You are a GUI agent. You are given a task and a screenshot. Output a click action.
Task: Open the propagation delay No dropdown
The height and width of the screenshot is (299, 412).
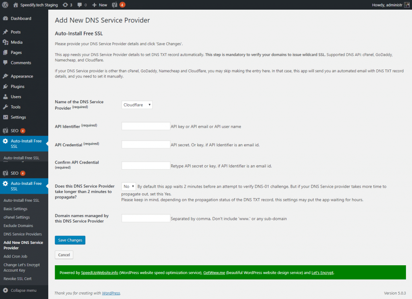point(128,186)
